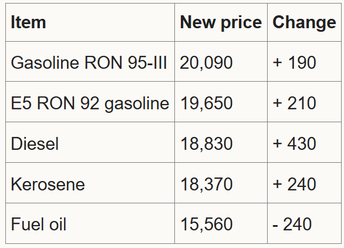
Task: Click the 18,830 price value
Action: pyautogui.click(x=206, y=143)
